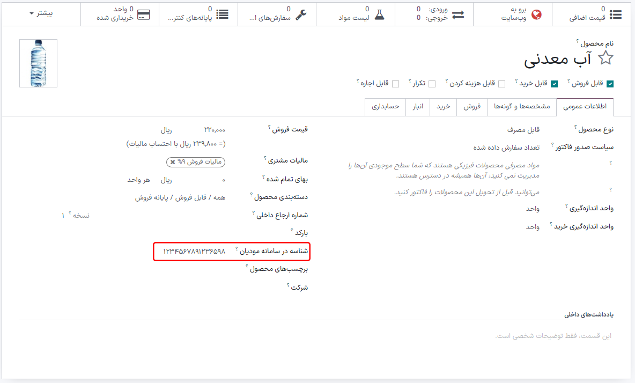The height and width of the screenshot is (383, 635).
Task: Click the credit card icon for purchased units
Action: [144, 14]
